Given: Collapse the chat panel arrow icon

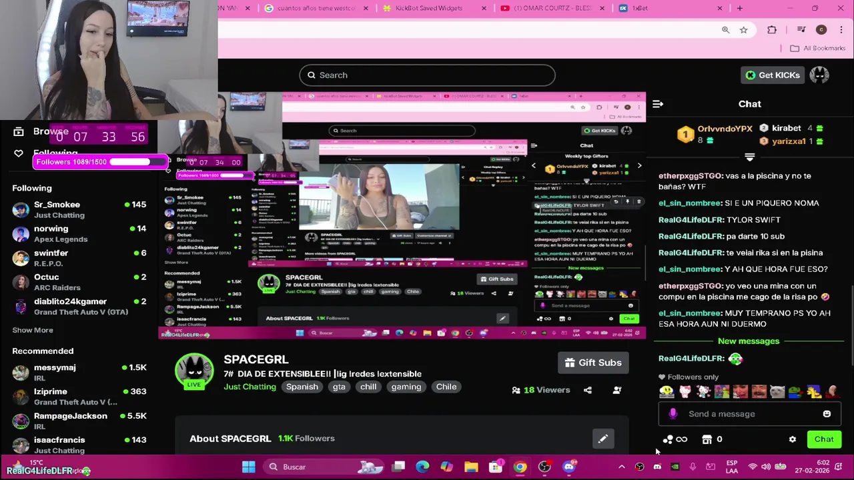Looking at the screenshot, I should 658,104.
